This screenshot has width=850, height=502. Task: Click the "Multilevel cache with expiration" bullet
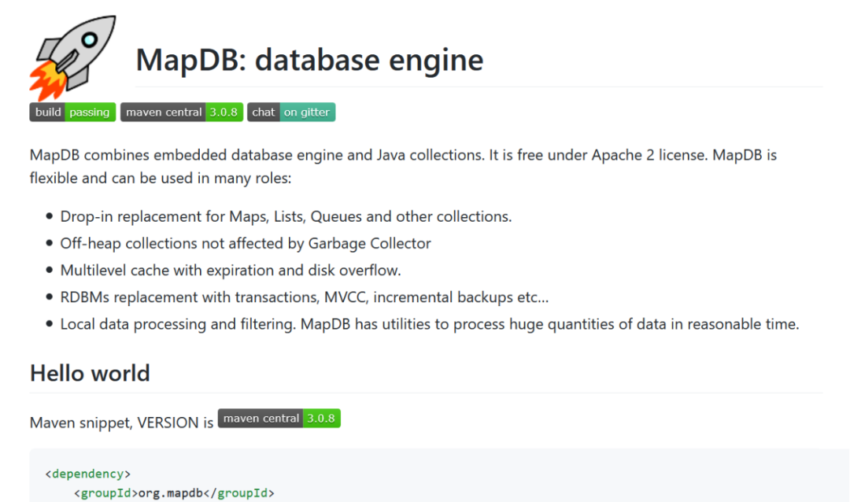231,270
